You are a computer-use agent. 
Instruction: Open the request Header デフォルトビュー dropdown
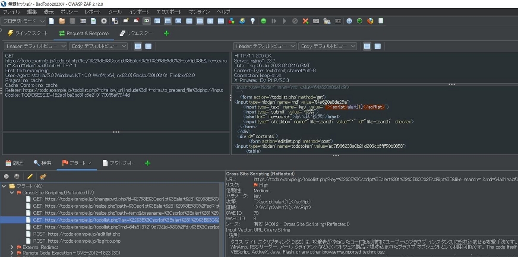(x=36, y=46)
